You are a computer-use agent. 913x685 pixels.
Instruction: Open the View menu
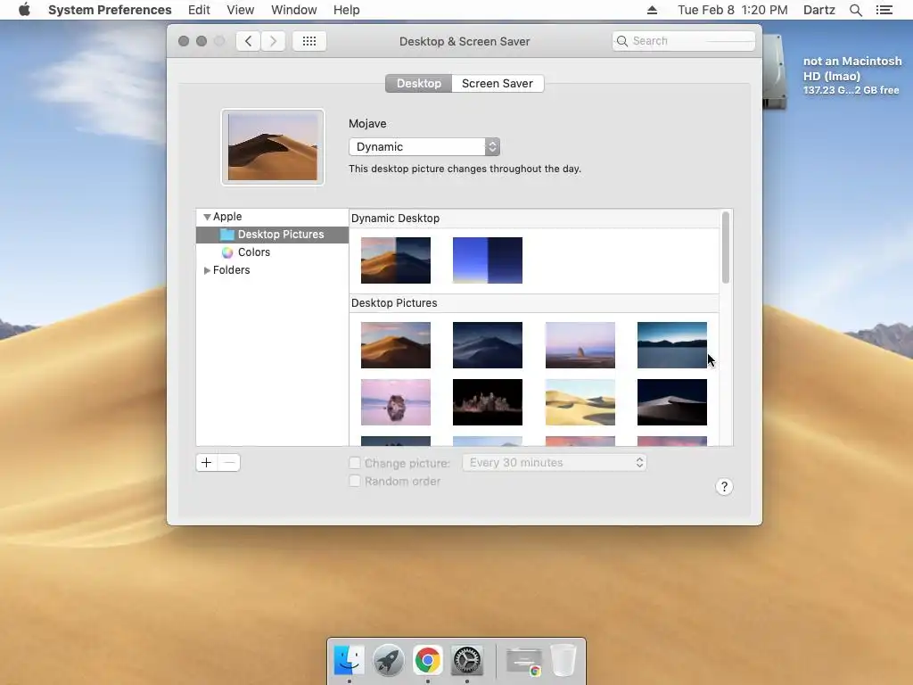(240, 10)
